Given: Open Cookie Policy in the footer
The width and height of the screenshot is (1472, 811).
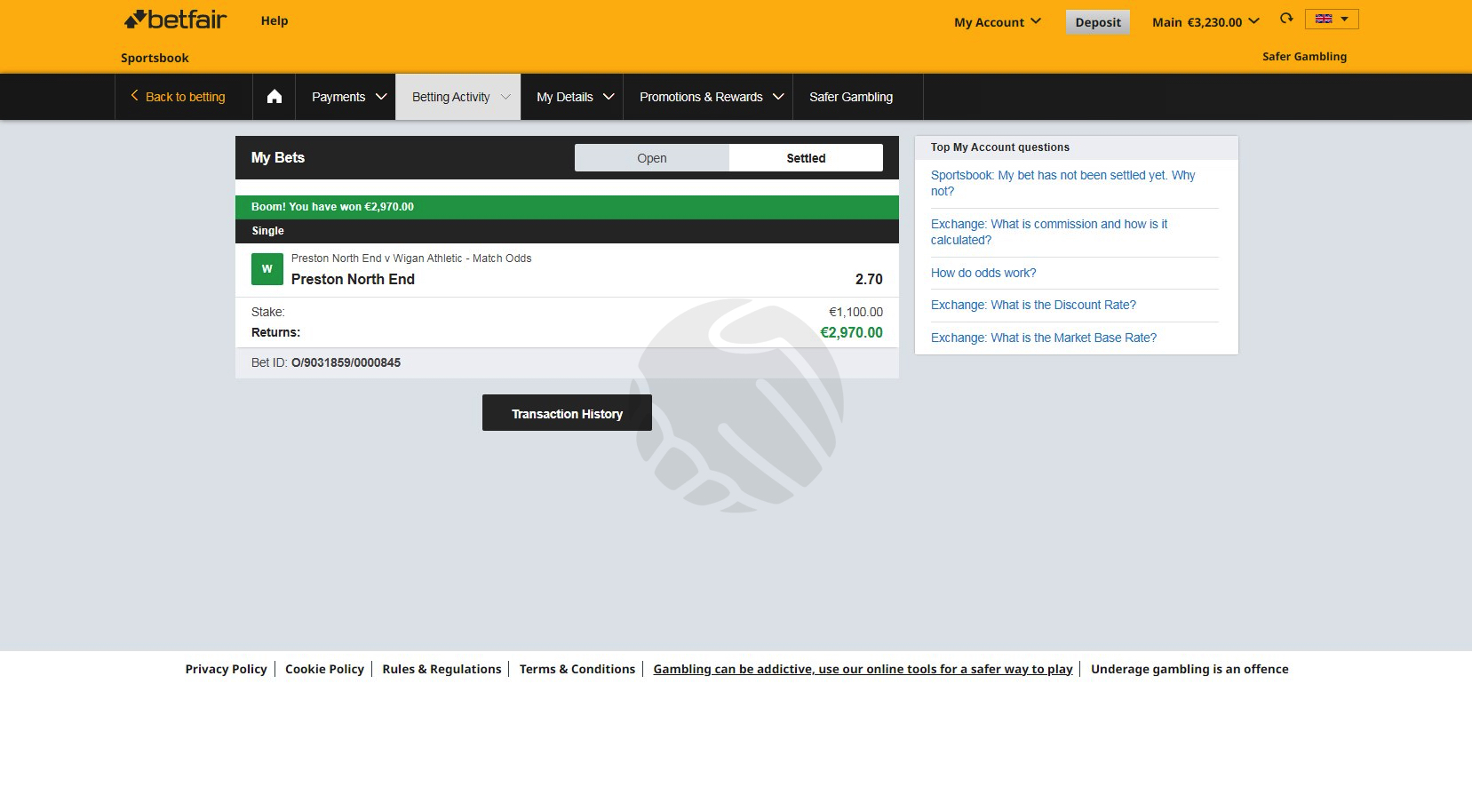Looking at the screenshot, I should pos(324,669).
